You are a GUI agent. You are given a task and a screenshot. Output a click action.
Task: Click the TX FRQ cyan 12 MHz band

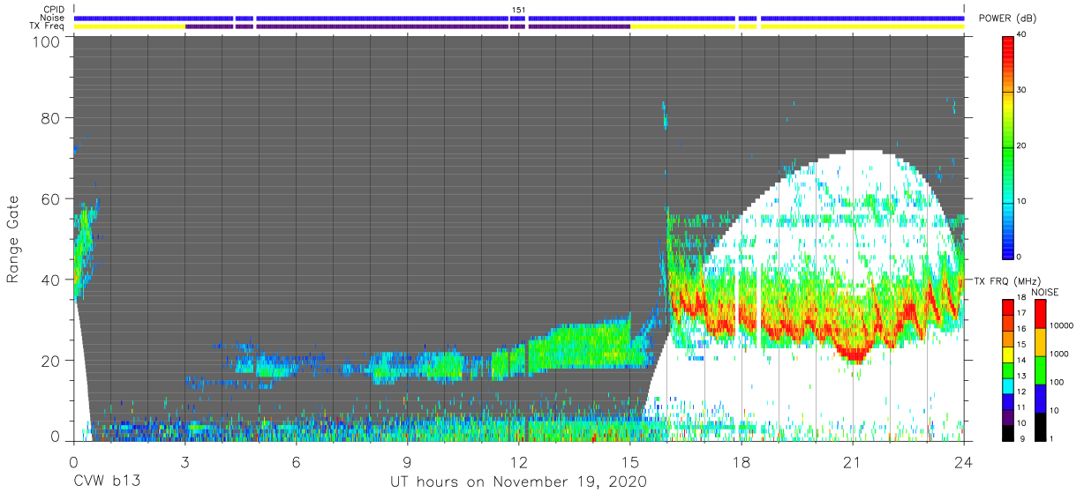(1007, 387)
